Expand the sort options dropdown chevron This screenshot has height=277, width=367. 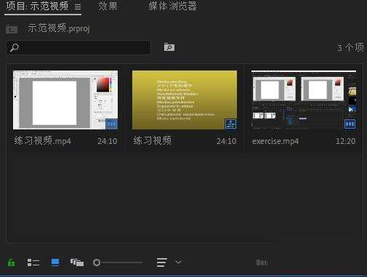tap(179, 262)
